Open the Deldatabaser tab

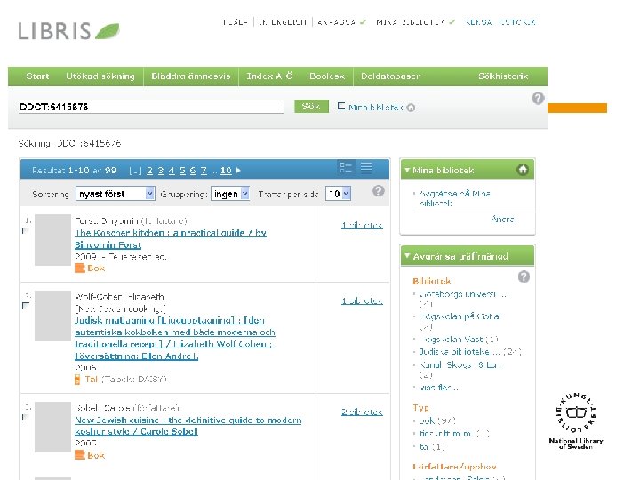pyautogui.click(x=390, y=76)
